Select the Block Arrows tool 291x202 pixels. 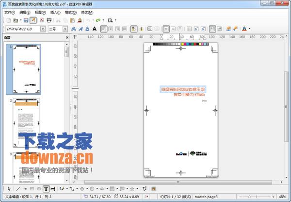coord(102,189)
